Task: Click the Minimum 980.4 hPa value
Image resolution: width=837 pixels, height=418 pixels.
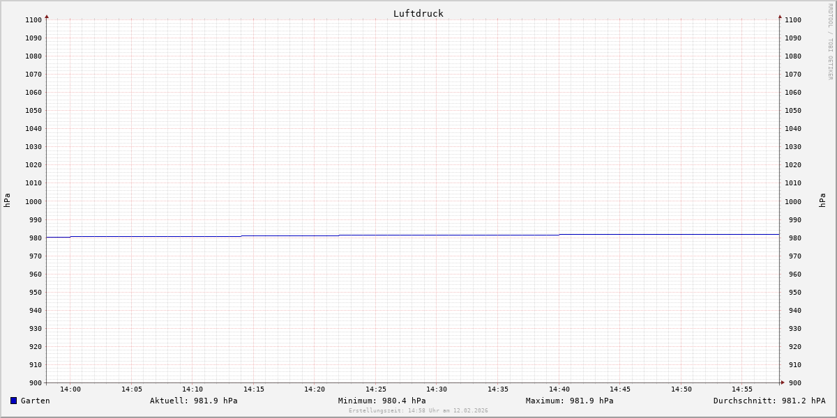Action: point(382,401)
